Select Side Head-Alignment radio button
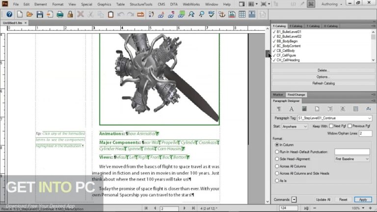 tap(277, 159)
